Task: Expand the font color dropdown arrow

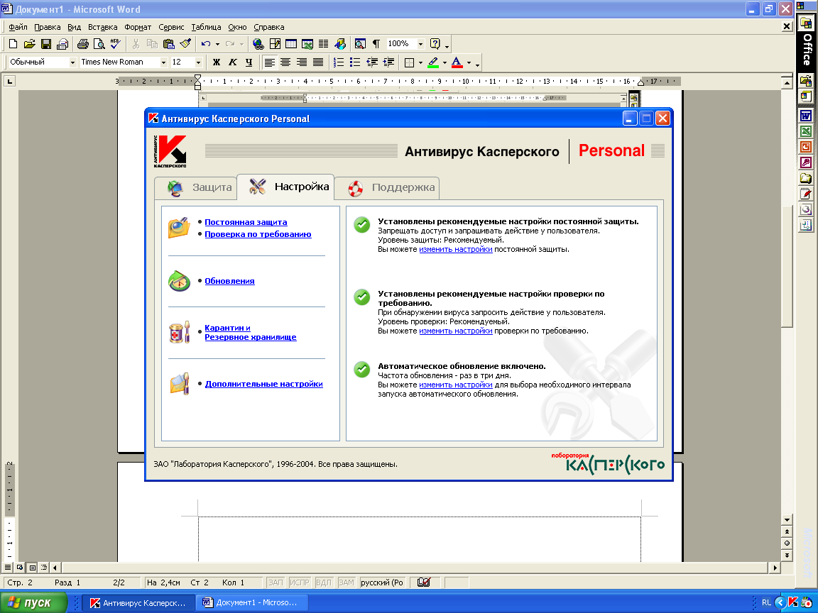Action: coord(469,62)
